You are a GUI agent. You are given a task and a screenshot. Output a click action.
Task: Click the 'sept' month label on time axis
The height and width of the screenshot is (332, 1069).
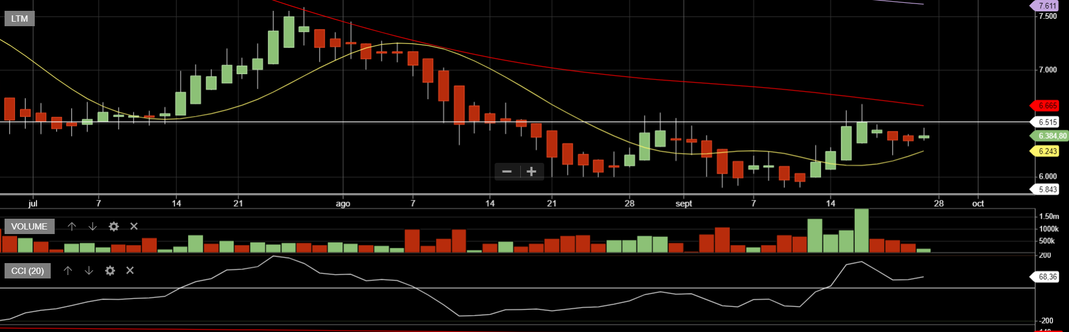pos(684,203)
